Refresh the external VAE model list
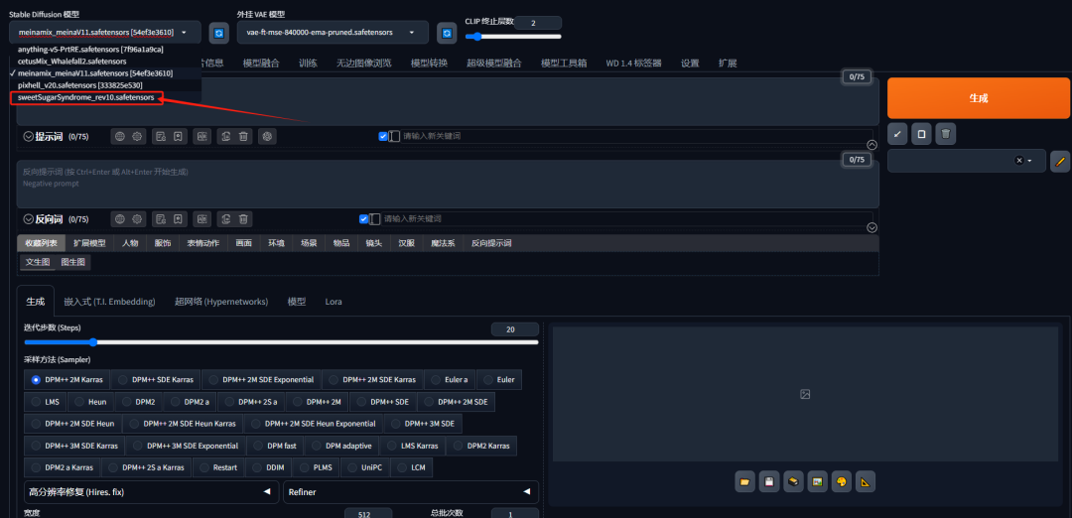 (x=447, y=32)
